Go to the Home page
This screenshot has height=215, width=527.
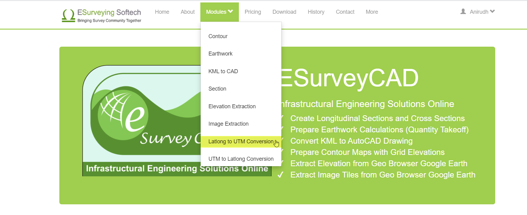pyautogui.click(x=162, y=12)
